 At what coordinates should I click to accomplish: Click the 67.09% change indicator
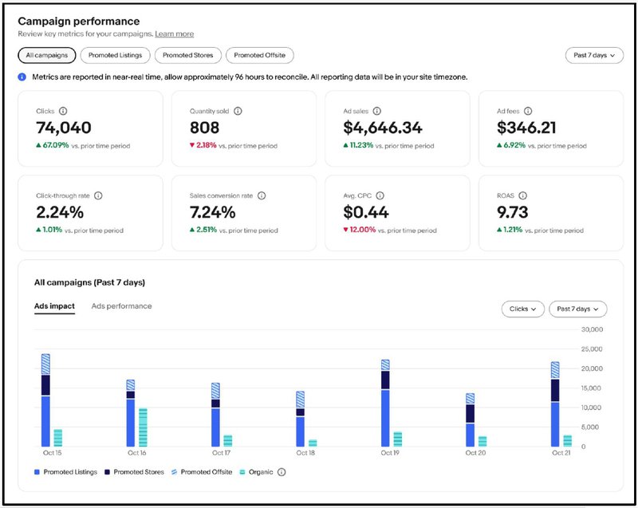click(x=53, y=145)
